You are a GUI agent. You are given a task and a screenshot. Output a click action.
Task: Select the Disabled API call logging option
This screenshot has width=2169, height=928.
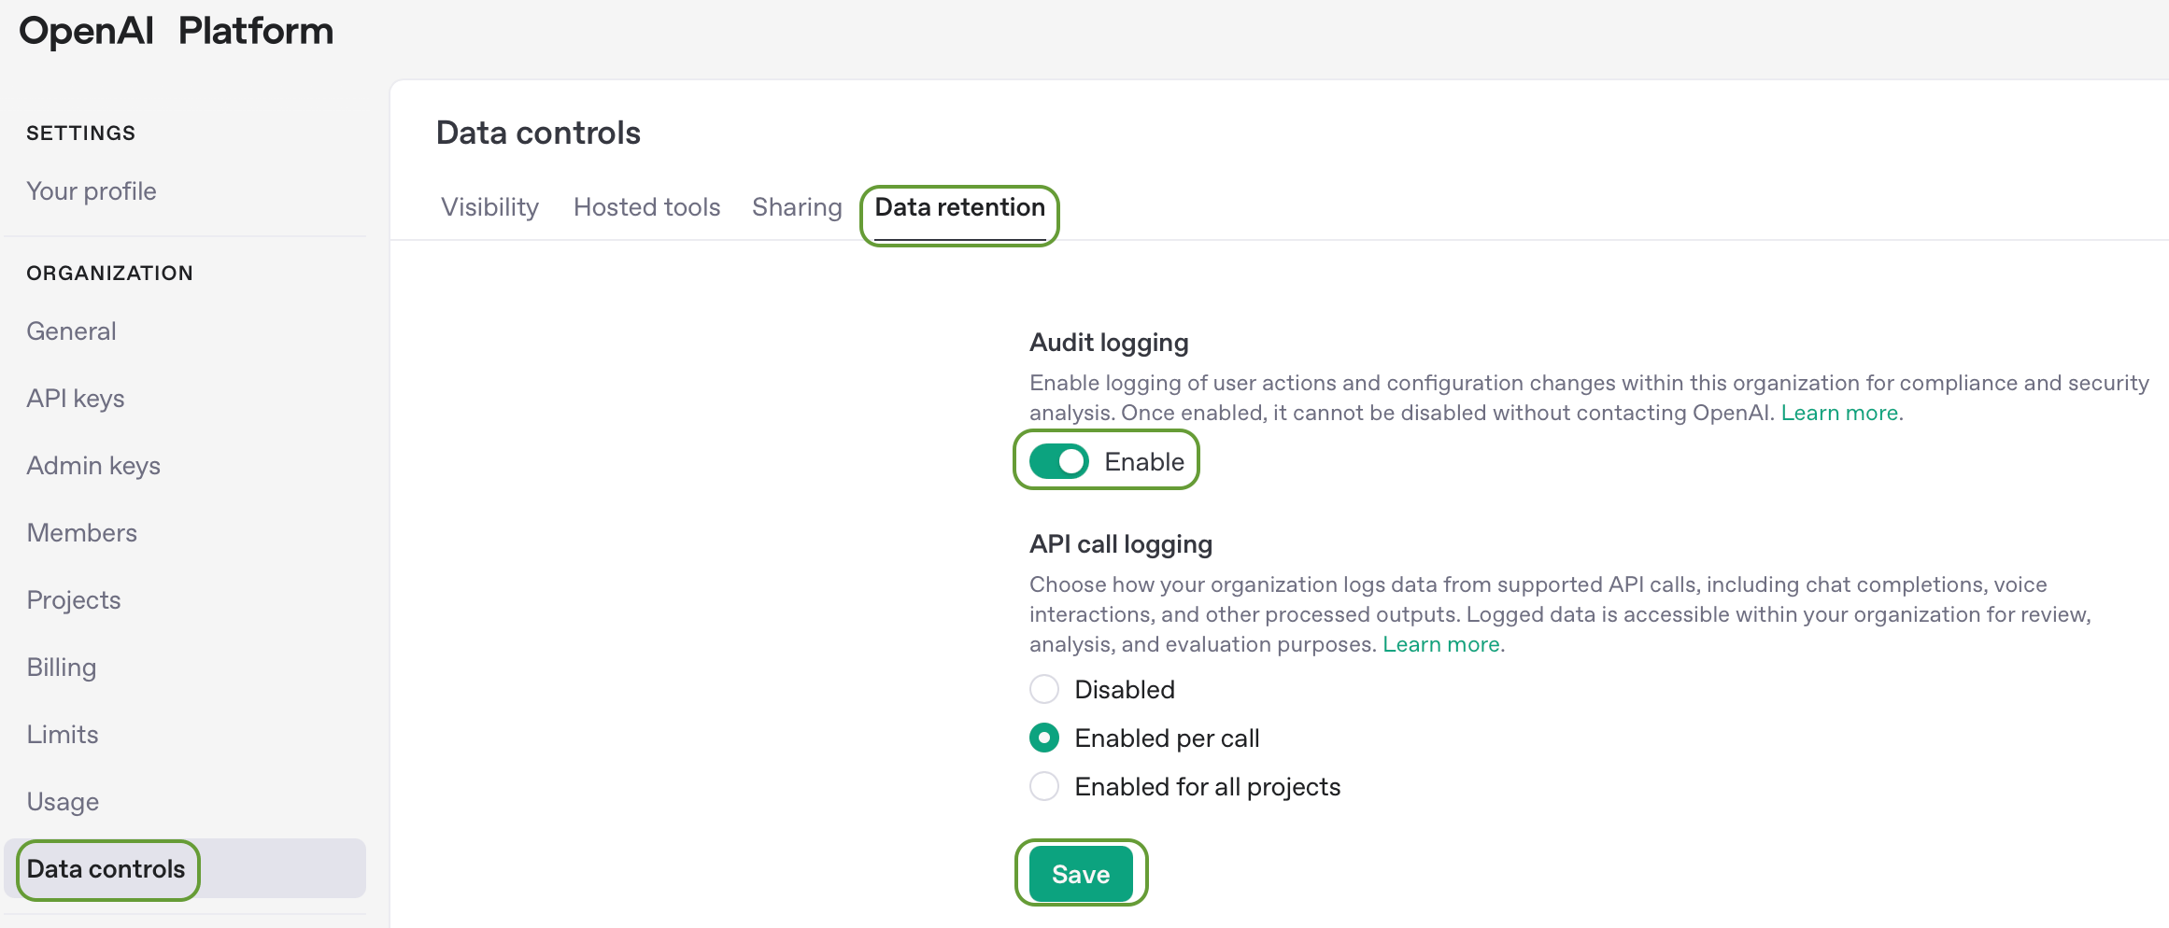1044,690
